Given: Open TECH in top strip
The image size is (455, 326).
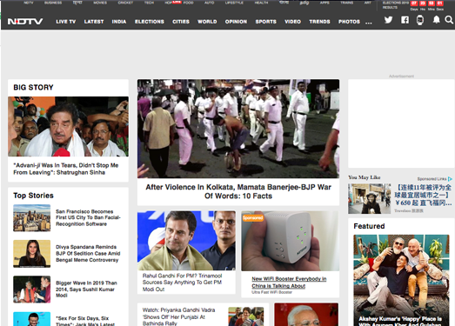Looking at the screenshot, I should (x=149, y=3).
